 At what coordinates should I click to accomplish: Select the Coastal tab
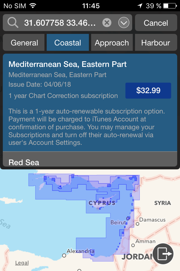pyautogui.click(x=68, y=43)
